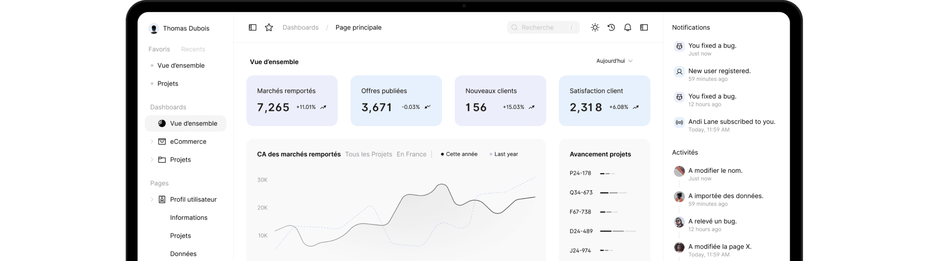This screenshot has width=929, height=261.
Task: Click the search magnifier icon
Action: pyautogui.click(x=514, y=27)
